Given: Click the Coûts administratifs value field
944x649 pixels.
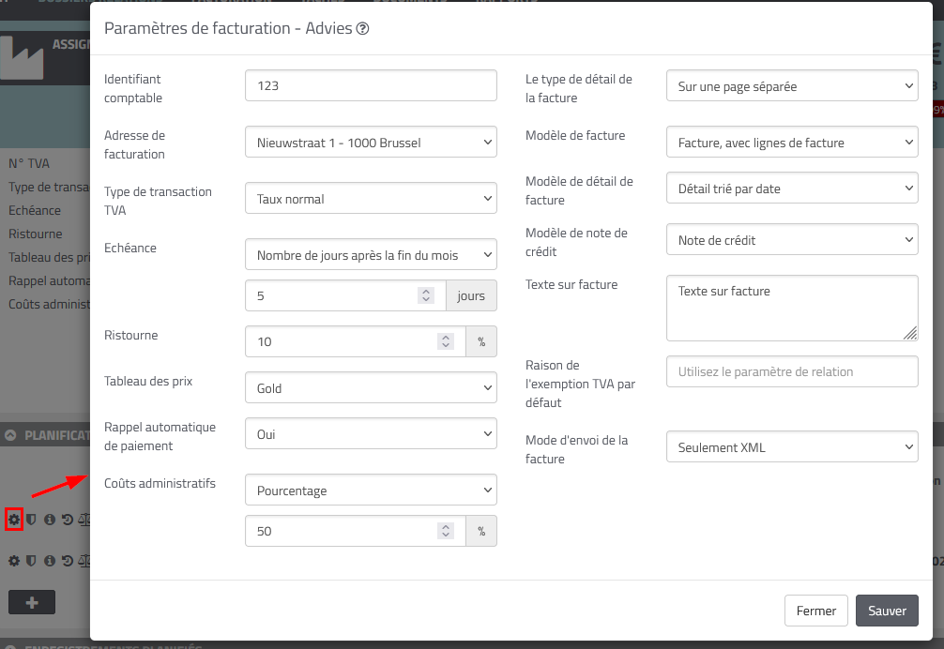Looking at the screenshot, I should 356,531.
